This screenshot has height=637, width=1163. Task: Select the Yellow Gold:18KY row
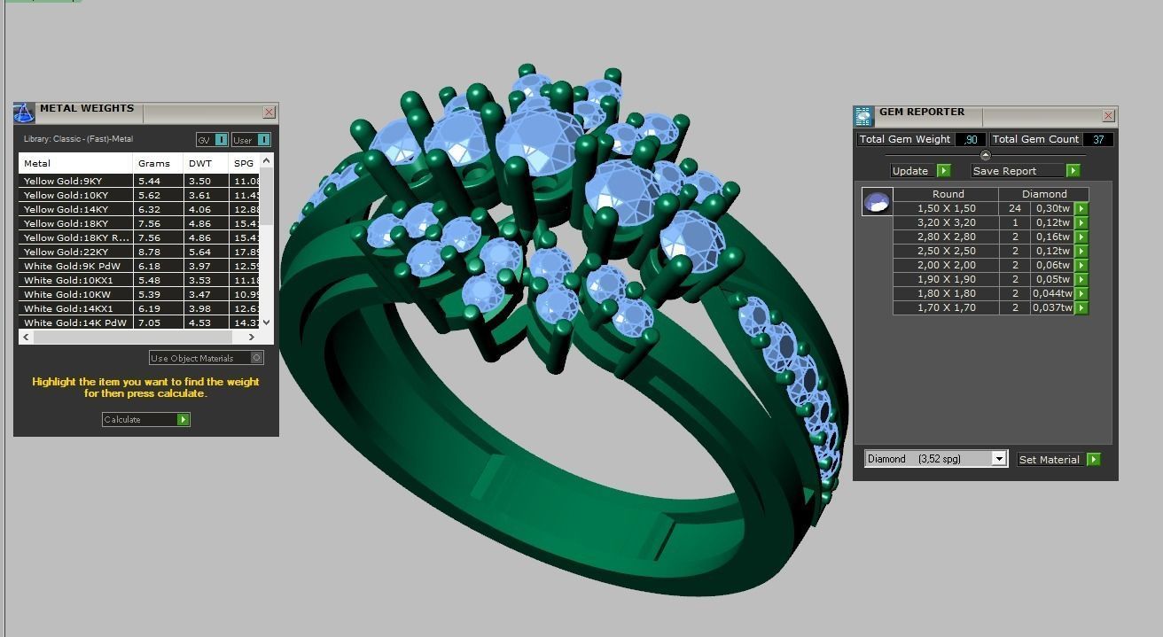140,223
